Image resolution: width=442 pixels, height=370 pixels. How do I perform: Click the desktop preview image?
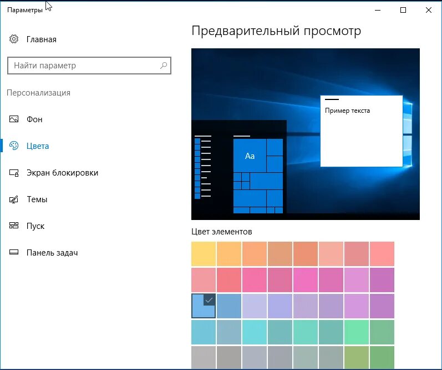[x=305, y=134]
